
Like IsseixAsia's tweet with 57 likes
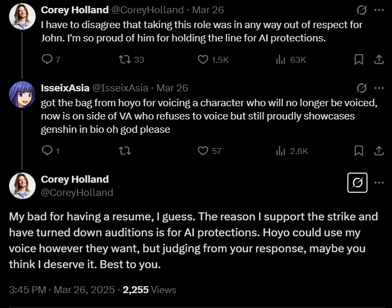[209, 151]
